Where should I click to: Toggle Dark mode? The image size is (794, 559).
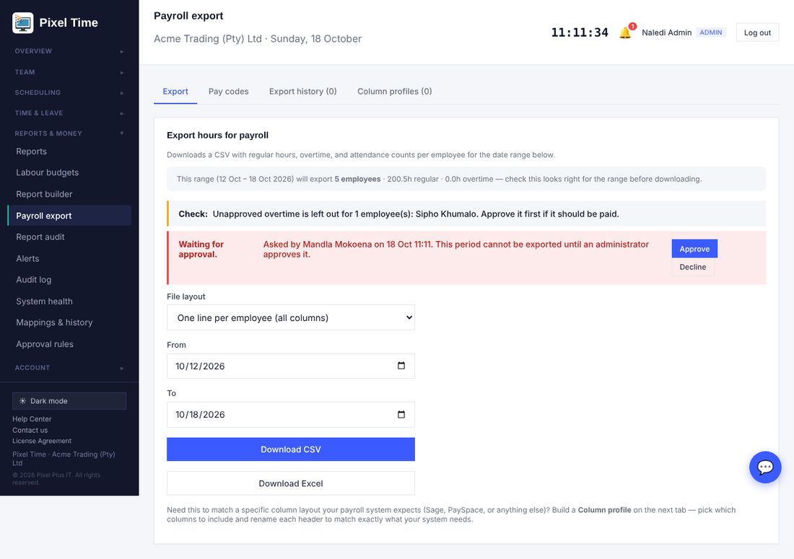point(69,400)
